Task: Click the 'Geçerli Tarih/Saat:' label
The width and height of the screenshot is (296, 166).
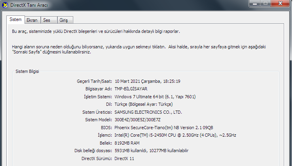Action: click(94, 81)
